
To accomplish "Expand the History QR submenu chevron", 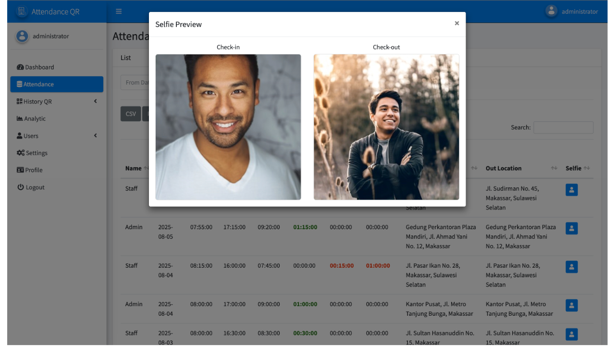I will [x=95, y=101].
